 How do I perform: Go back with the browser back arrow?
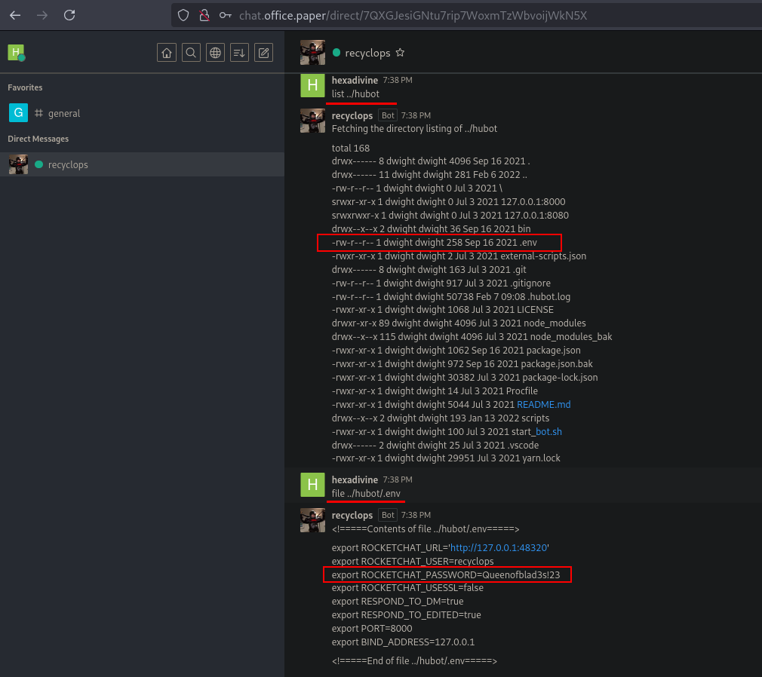pyautogui.click(x=15, y=15)
